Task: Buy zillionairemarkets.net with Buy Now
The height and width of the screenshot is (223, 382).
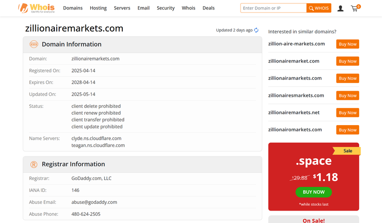Action: (348, 113)
